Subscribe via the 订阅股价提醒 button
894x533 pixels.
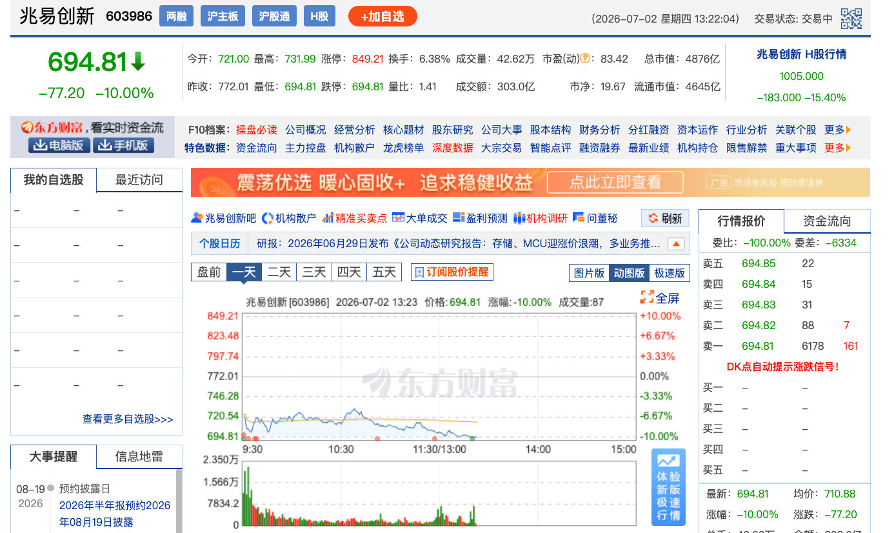click(452, 272)
